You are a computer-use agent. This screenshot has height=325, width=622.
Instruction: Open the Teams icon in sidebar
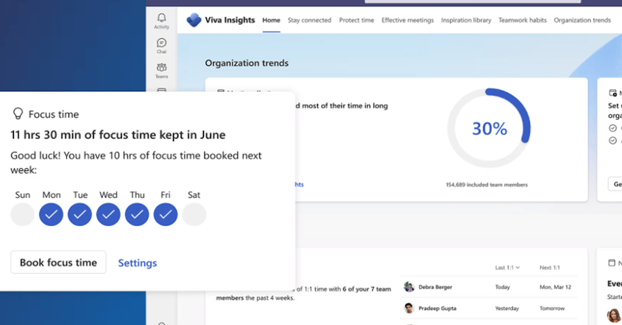(161, 67)
